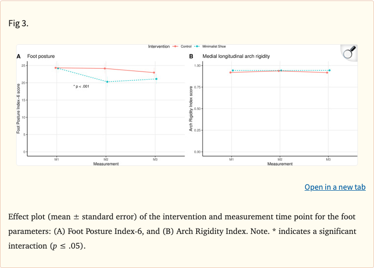The image size is (374, 268).
Task: Click the Fig 3. heading
Action: pos(19,23)
